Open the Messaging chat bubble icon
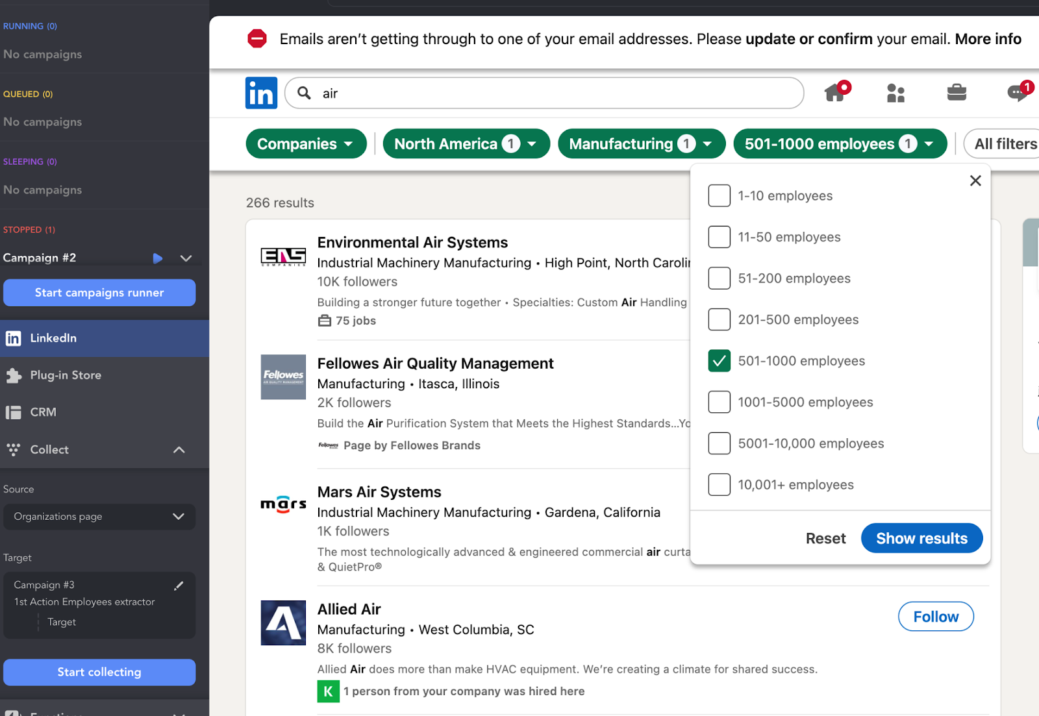The height and width of the screenshot is (716, 1039). [1018, 93]
